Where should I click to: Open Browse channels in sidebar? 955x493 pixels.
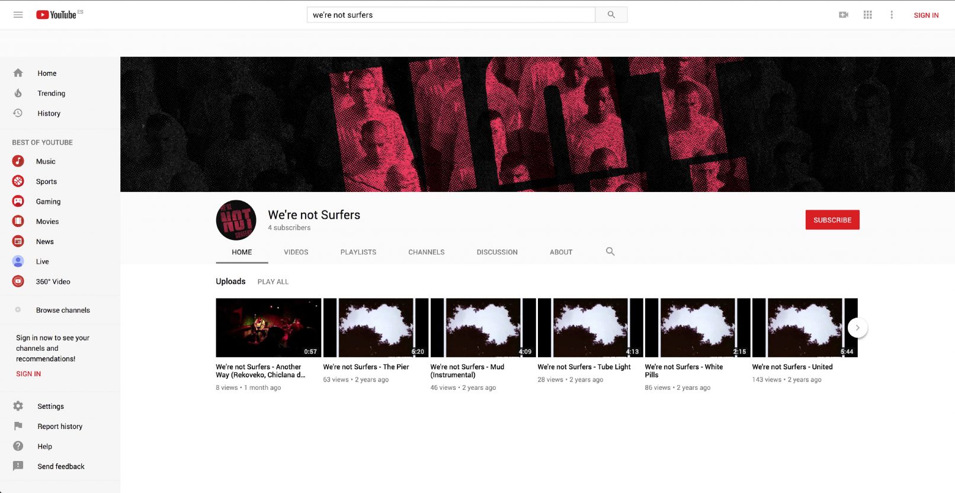(63, 310)
